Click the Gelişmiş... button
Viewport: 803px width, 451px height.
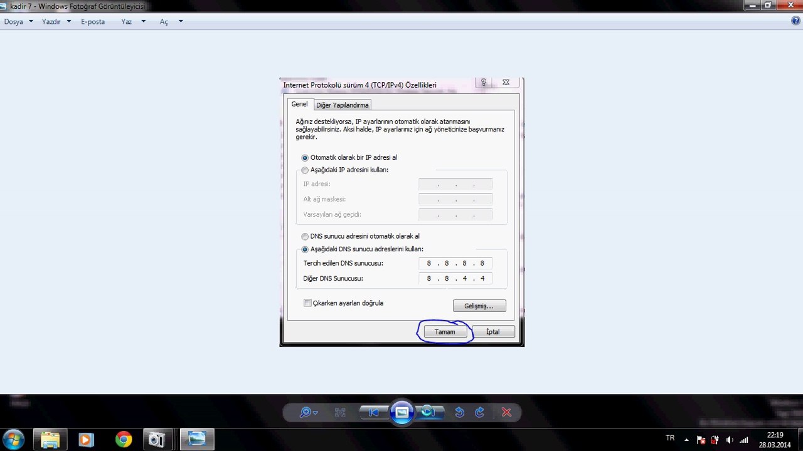tap(479, 306)
